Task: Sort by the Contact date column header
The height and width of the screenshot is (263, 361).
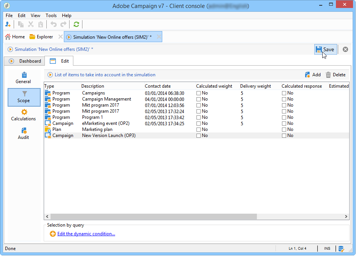Action: (x=170, y=86)
